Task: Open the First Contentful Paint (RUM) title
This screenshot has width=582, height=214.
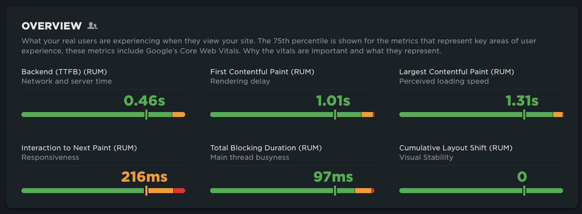Action: tap(262, 72)
